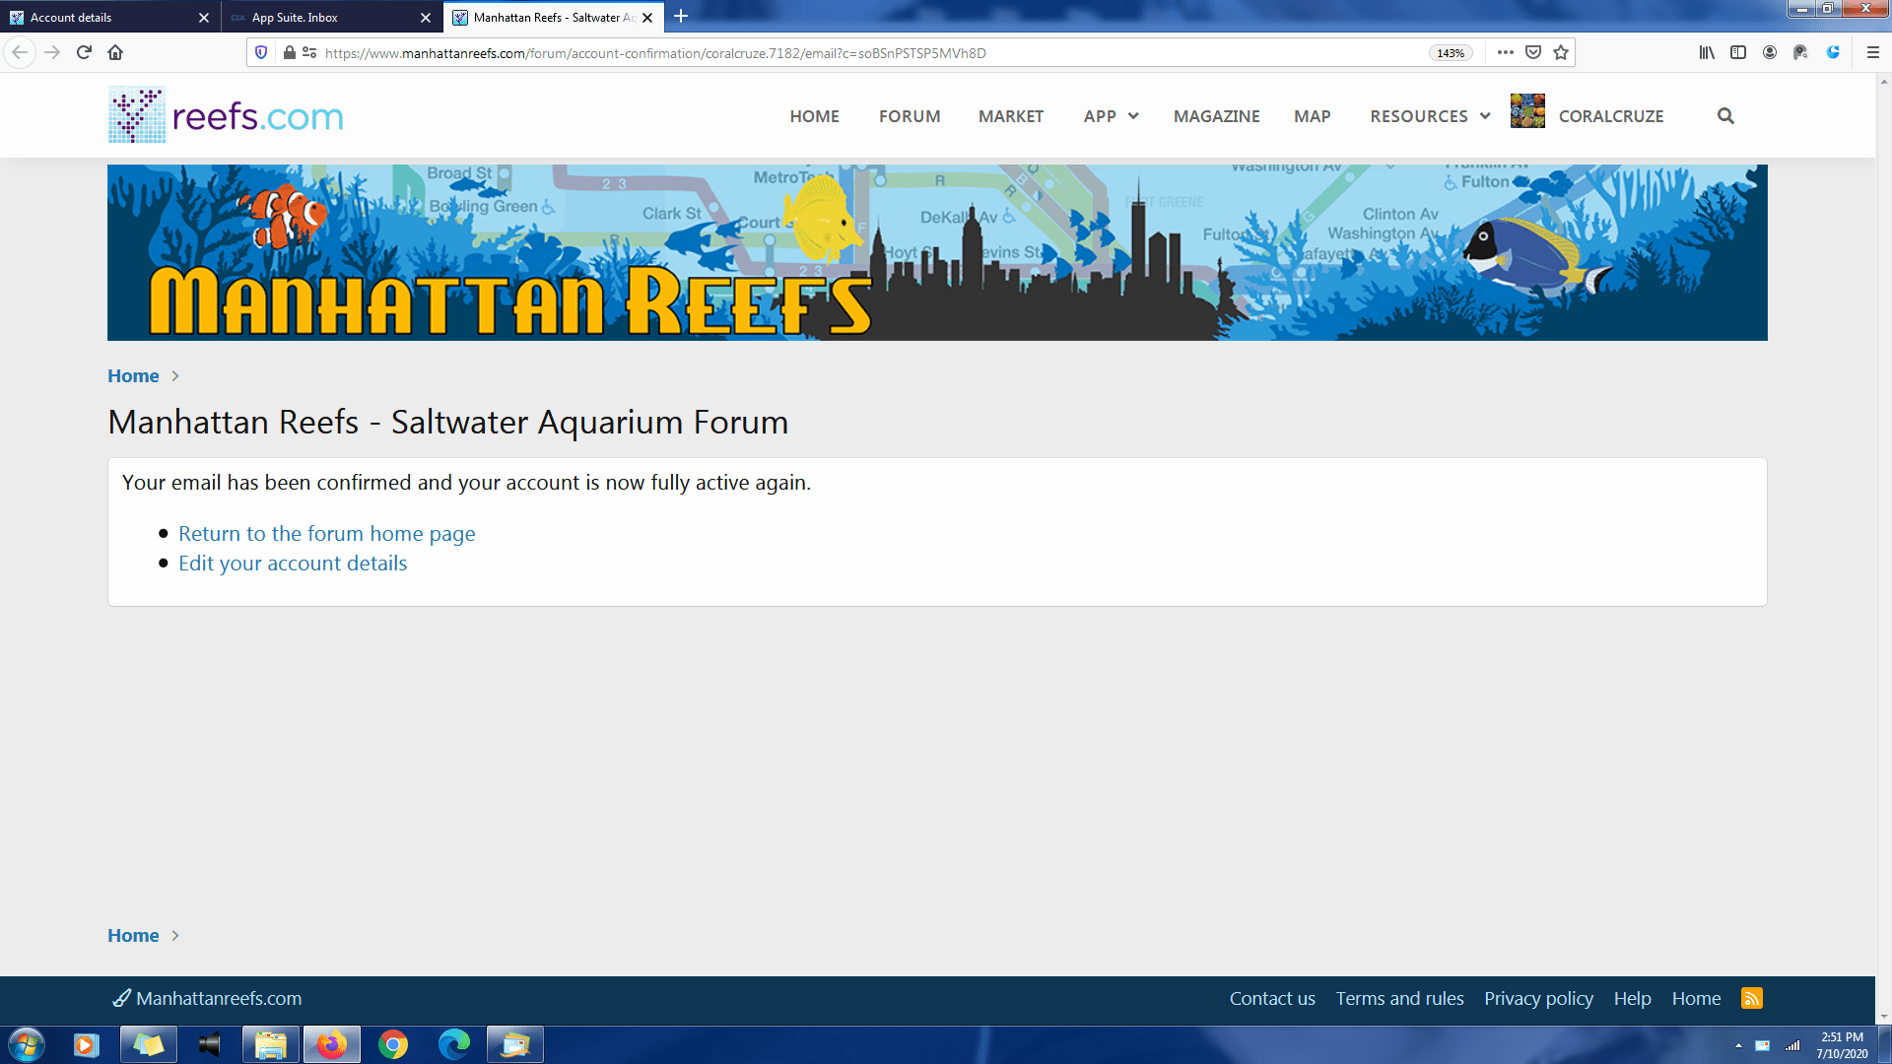1892x1064 pixels.
Task: Click tracking protection shield icon
Action: pos(261,52)
